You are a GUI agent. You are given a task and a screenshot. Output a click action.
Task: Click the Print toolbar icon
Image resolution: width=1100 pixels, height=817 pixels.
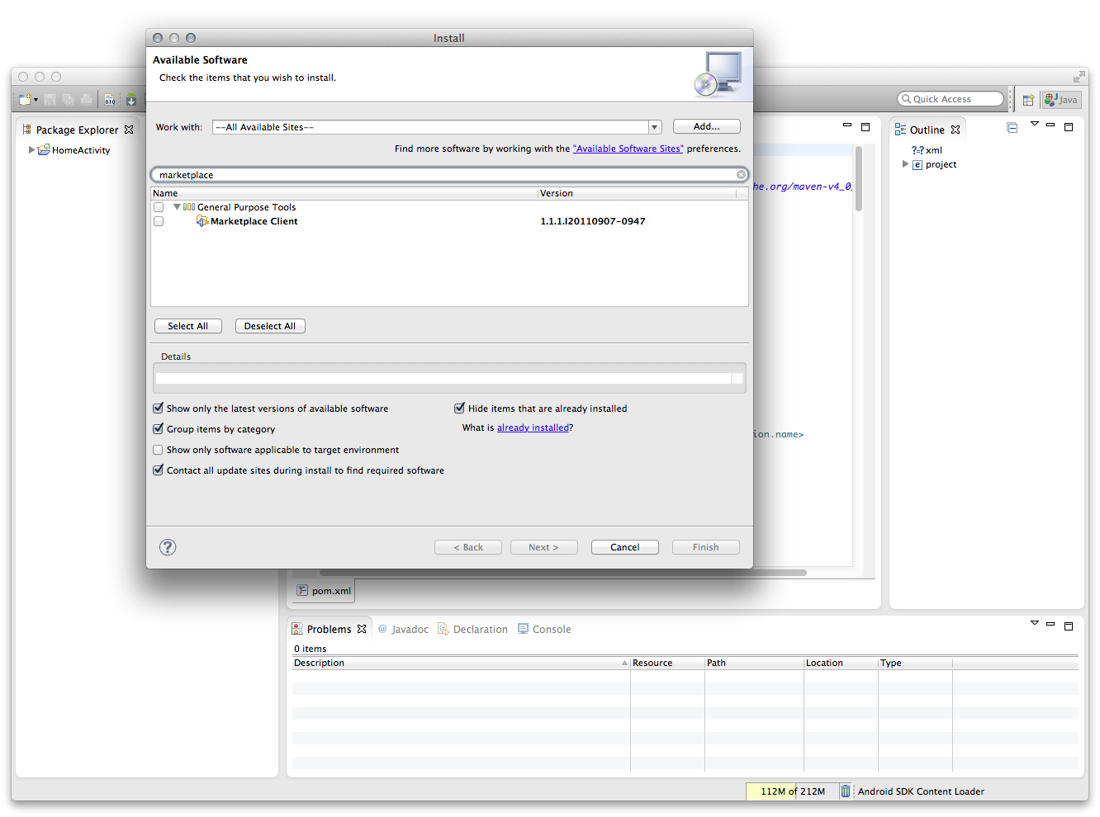tap(86, 100)
